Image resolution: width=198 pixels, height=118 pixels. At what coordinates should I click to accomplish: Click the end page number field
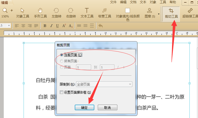tap(107, 67)
